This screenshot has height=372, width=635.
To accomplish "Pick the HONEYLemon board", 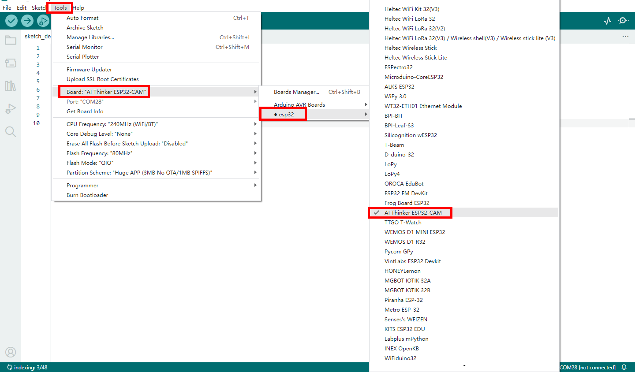I will click(464, 271).
